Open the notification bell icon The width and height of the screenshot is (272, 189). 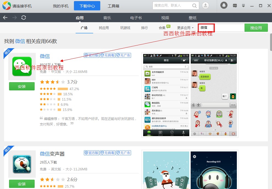click(224, 5)
